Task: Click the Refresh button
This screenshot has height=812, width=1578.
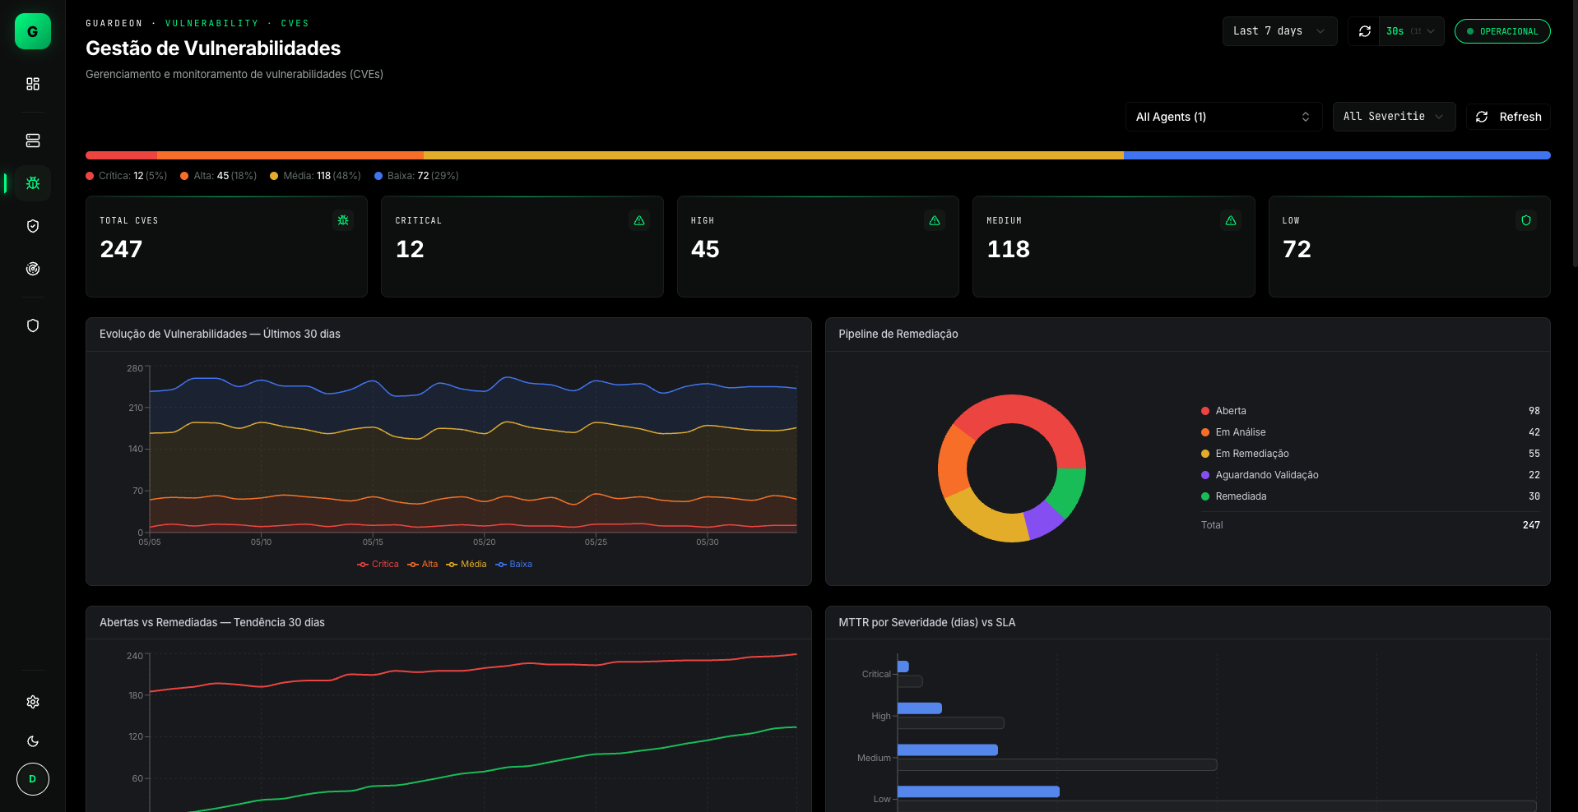Action: tap(1508, 117)
